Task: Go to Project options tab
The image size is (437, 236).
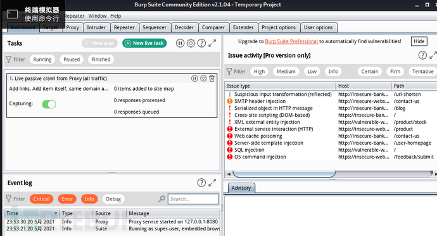Action: tap(279, 27)
